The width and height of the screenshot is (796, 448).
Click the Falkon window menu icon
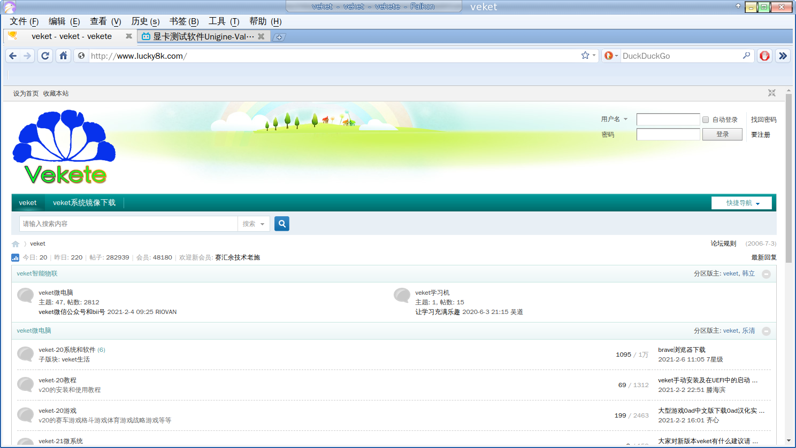pos(9,7)
